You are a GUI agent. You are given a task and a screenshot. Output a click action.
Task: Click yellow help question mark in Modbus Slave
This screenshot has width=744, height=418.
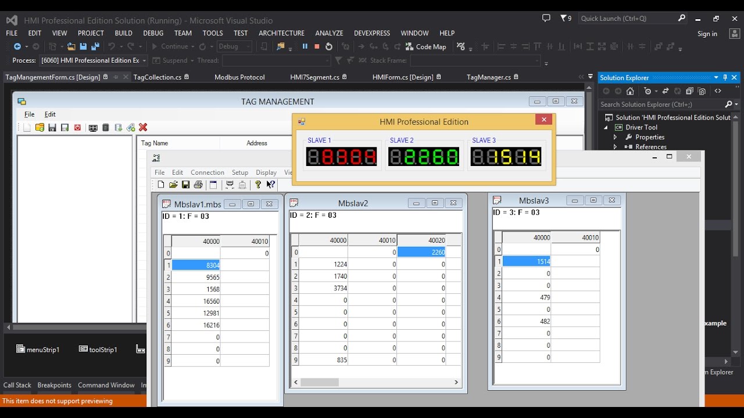(x=258, y=185)
